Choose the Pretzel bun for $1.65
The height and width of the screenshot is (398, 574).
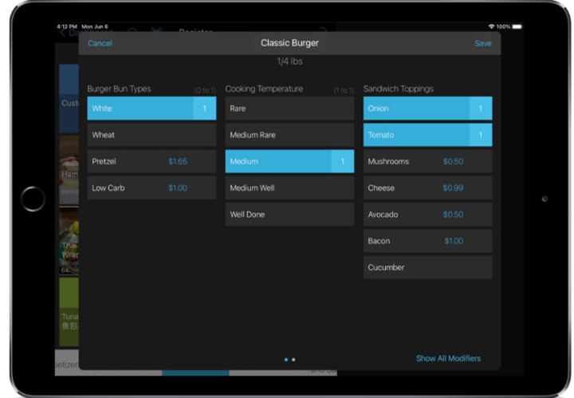[x=151, y=161]
